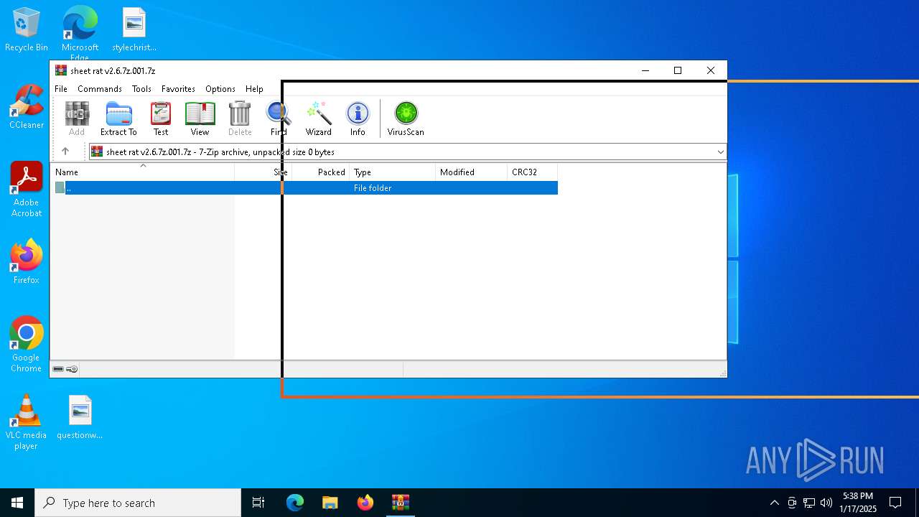This screenshot has height=517, width=919.
Task: Open the View toolbar icon
Action: coord(200,118)
